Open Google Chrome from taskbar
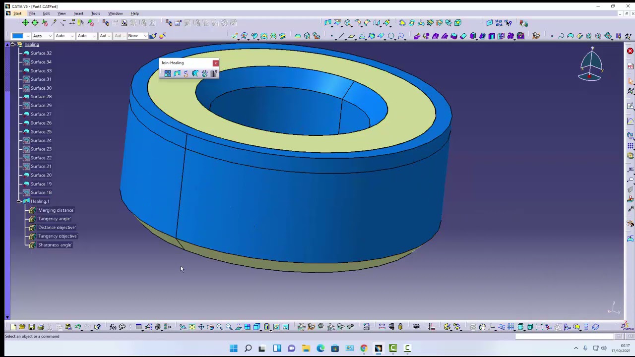 [364, 348]
